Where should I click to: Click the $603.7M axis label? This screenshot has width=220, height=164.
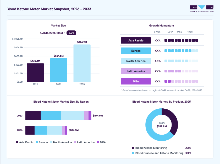pyautogui.click(x=19, y=56)
